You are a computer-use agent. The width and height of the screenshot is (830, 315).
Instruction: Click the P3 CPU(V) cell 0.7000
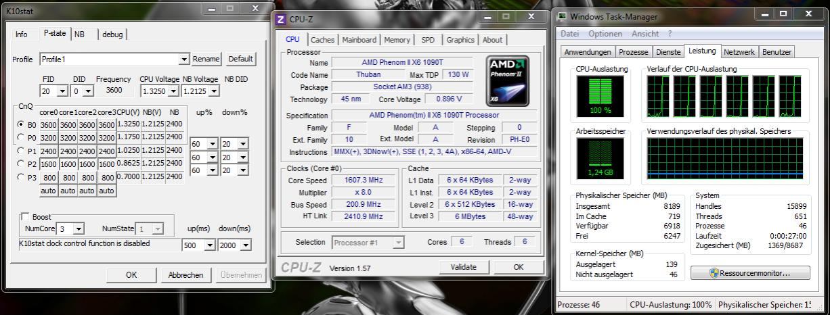(x=129, y=177)
